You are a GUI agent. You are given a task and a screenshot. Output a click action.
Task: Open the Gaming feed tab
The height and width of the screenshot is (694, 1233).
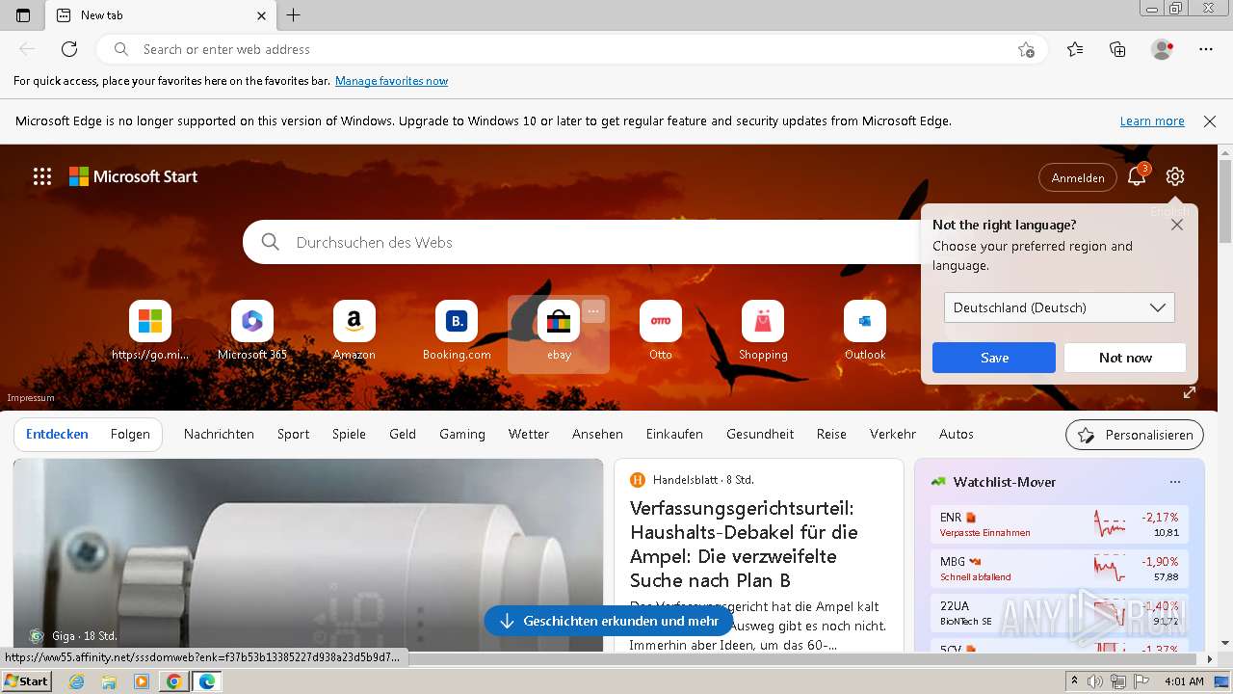[x=462, y=434]
